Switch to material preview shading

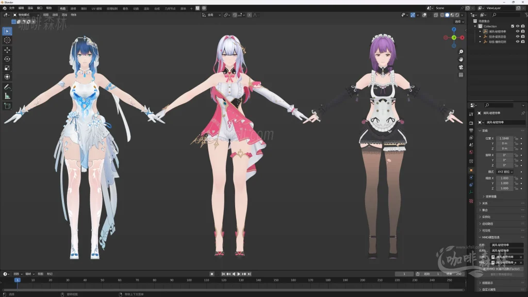click(x=452, y=15)
